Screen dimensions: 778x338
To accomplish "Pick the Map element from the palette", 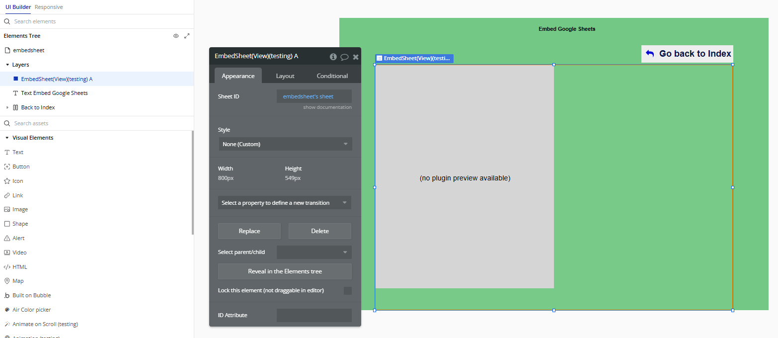I will coord(18,281).
